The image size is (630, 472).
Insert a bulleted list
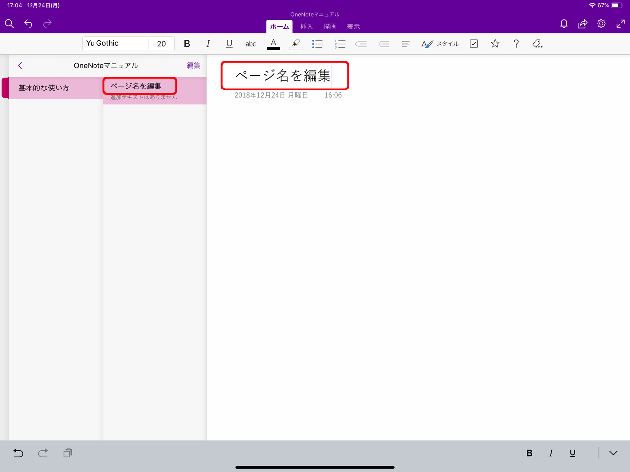[x=317, y=44]
